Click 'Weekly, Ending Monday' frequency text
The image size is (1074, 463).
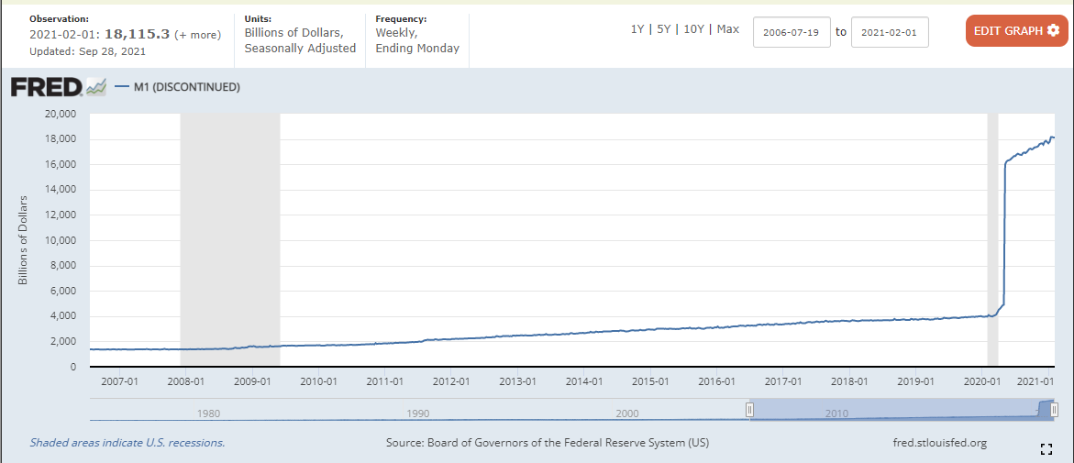coord(418,40)
